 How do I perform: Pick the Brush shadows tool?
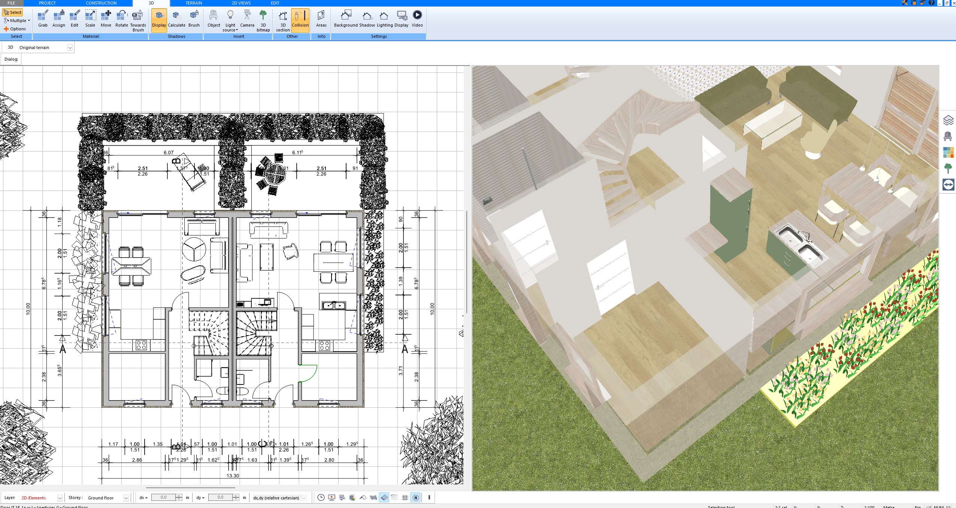pos(194,19)
